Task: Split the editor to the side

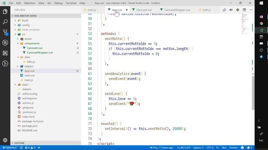Action: coord(245,10)
